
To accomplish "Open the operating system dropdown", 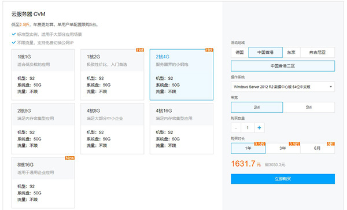I will 283,87.
